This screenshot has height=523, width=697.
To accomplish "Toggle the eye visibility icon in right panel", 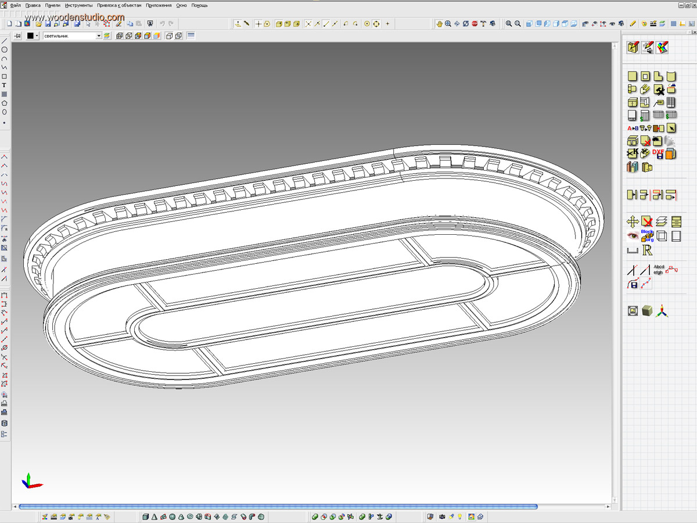I will click(x=633, y=235).
